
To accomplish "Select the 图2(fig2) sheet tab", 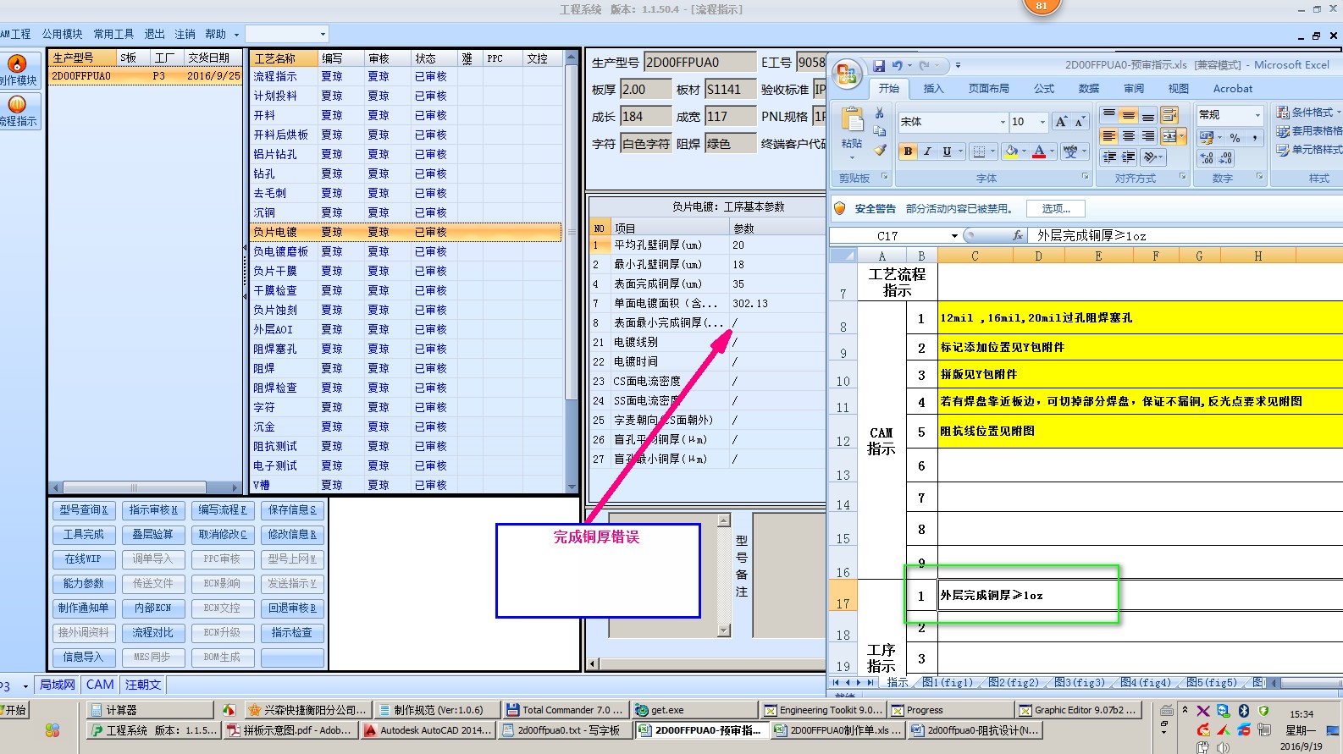I will pyautogui.click(x=1013, y=682).
